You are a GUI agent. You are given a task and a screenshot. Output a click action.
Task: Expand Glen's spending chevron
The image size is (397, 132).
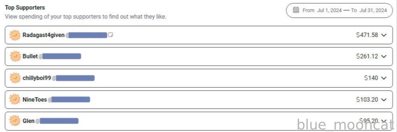tap(384, 120)
